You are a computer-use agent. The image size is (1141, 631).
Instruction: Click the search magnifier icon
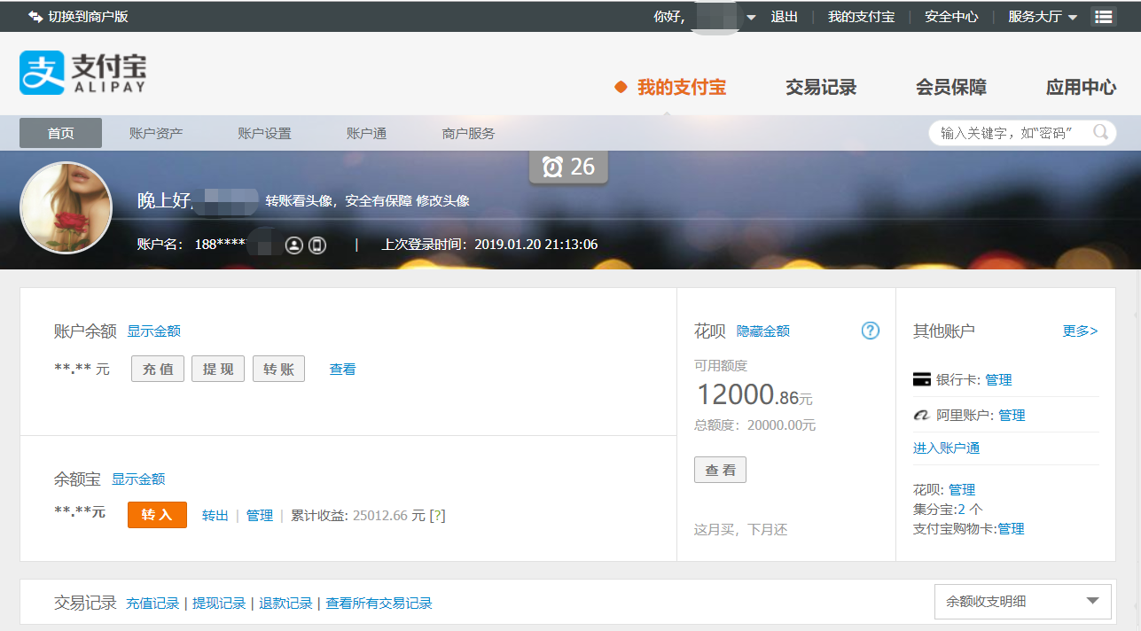click(x=1100, y=133)
